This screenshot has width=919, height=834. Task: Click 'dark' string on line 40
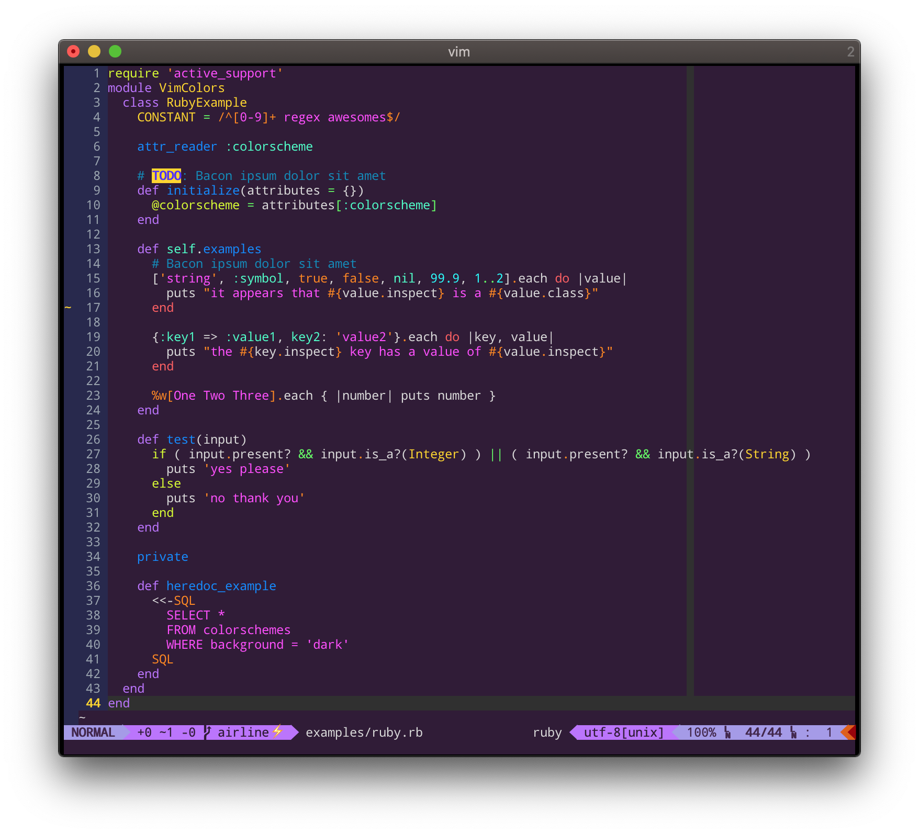(x=328, y=645)
